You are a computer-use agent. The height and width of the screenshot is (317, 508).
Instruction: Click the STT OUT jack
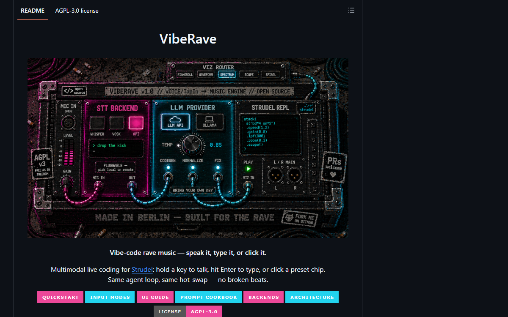pos(132,185)
